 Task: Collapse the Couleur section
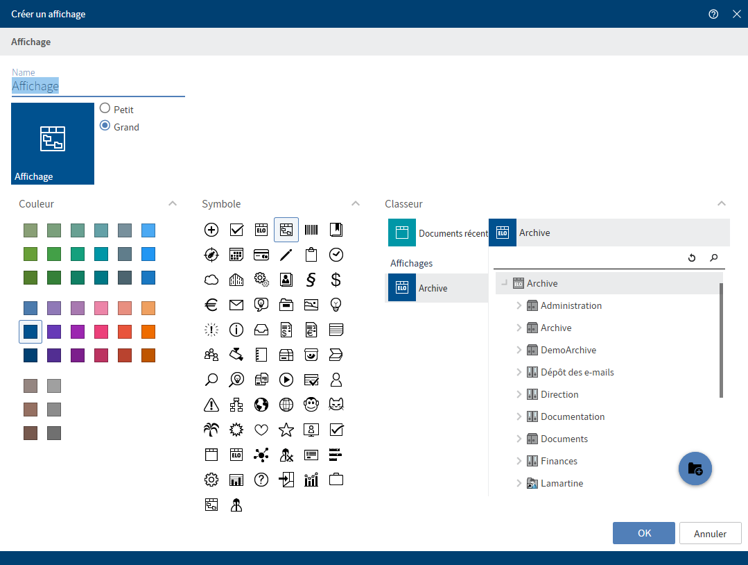(x=173, y=204)
